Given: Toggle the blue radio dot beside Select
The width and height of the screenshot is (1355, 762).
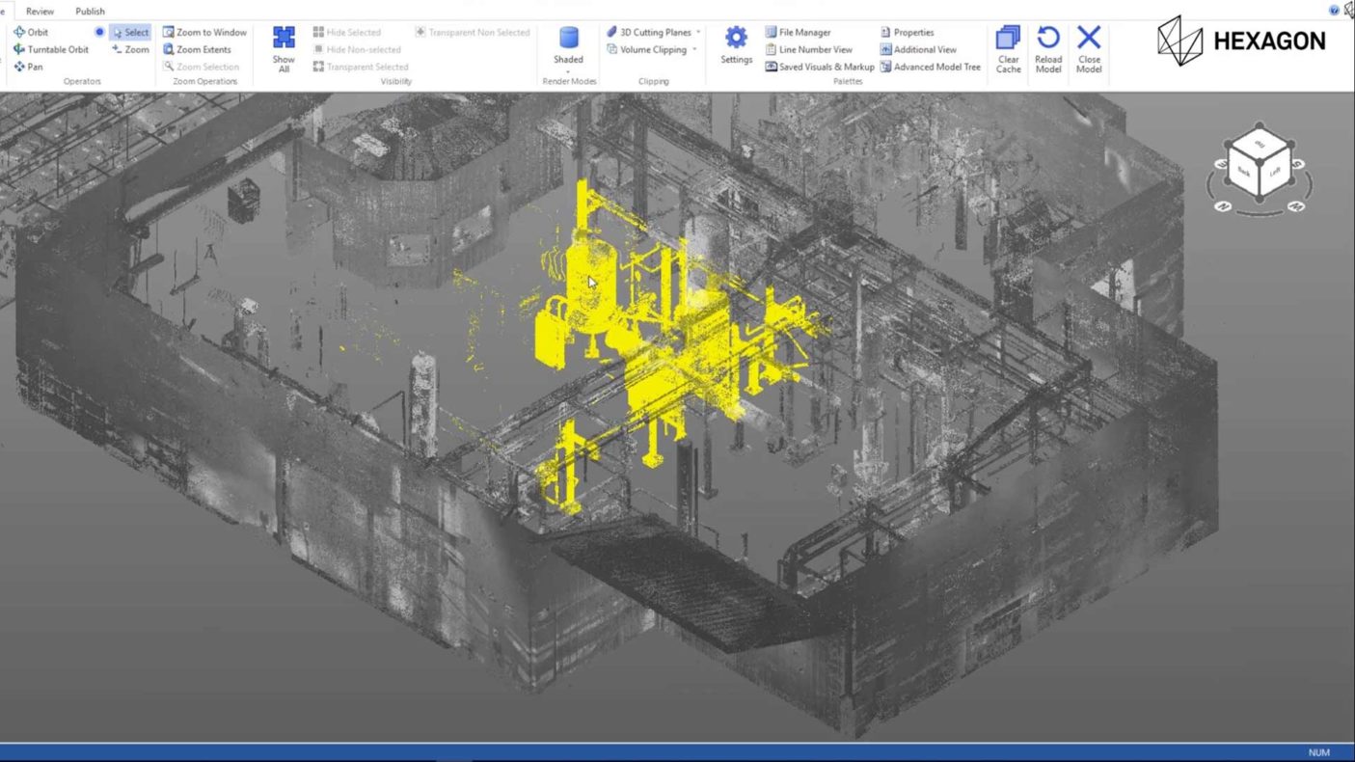Looking at the screenshot, I should coord(99,32).
